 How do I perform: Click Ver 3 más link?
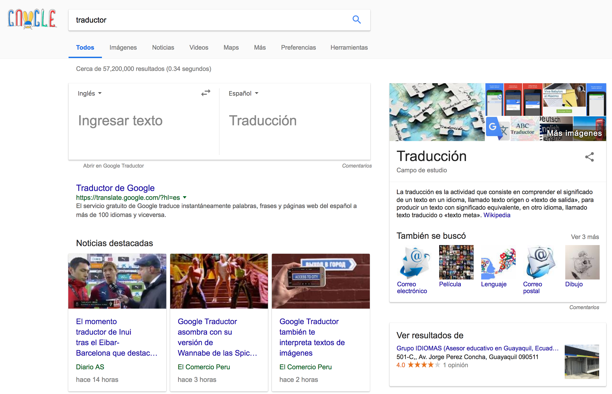585,237
